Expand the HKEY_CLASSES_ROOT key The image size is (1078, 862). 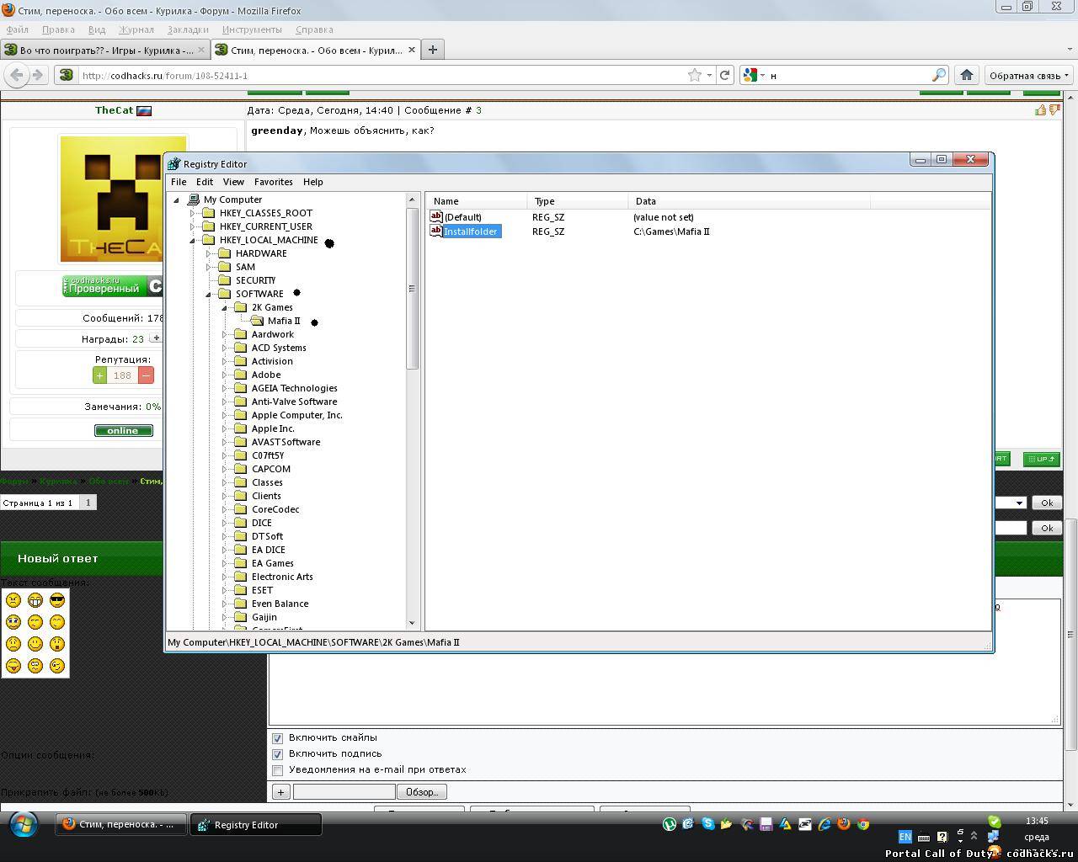pyautogui.click(x=193, y=213)
